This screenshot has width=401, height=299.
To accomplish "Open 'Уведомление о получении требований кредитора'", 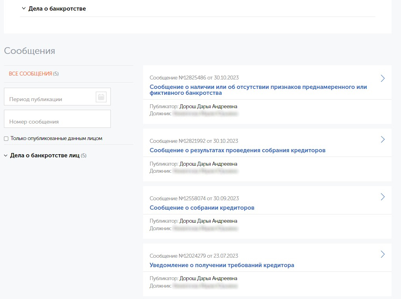I will tap(222, 265).
